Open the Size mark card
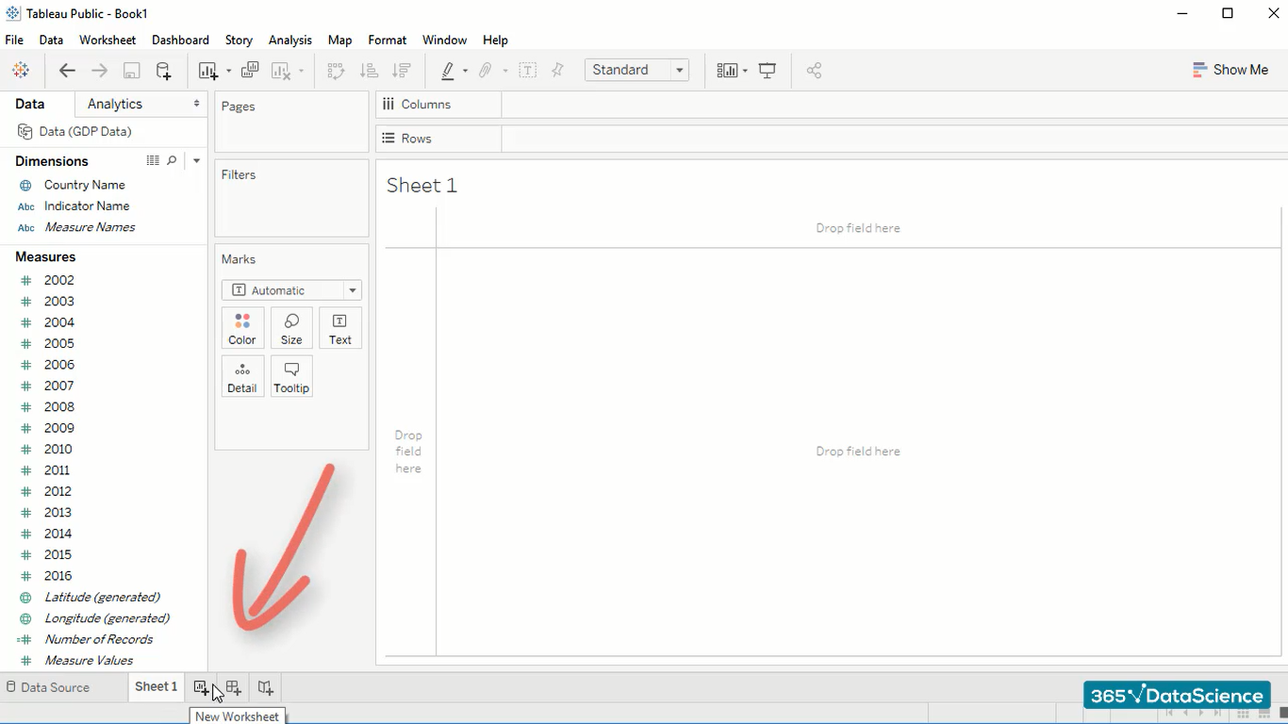 pos(291,328)
